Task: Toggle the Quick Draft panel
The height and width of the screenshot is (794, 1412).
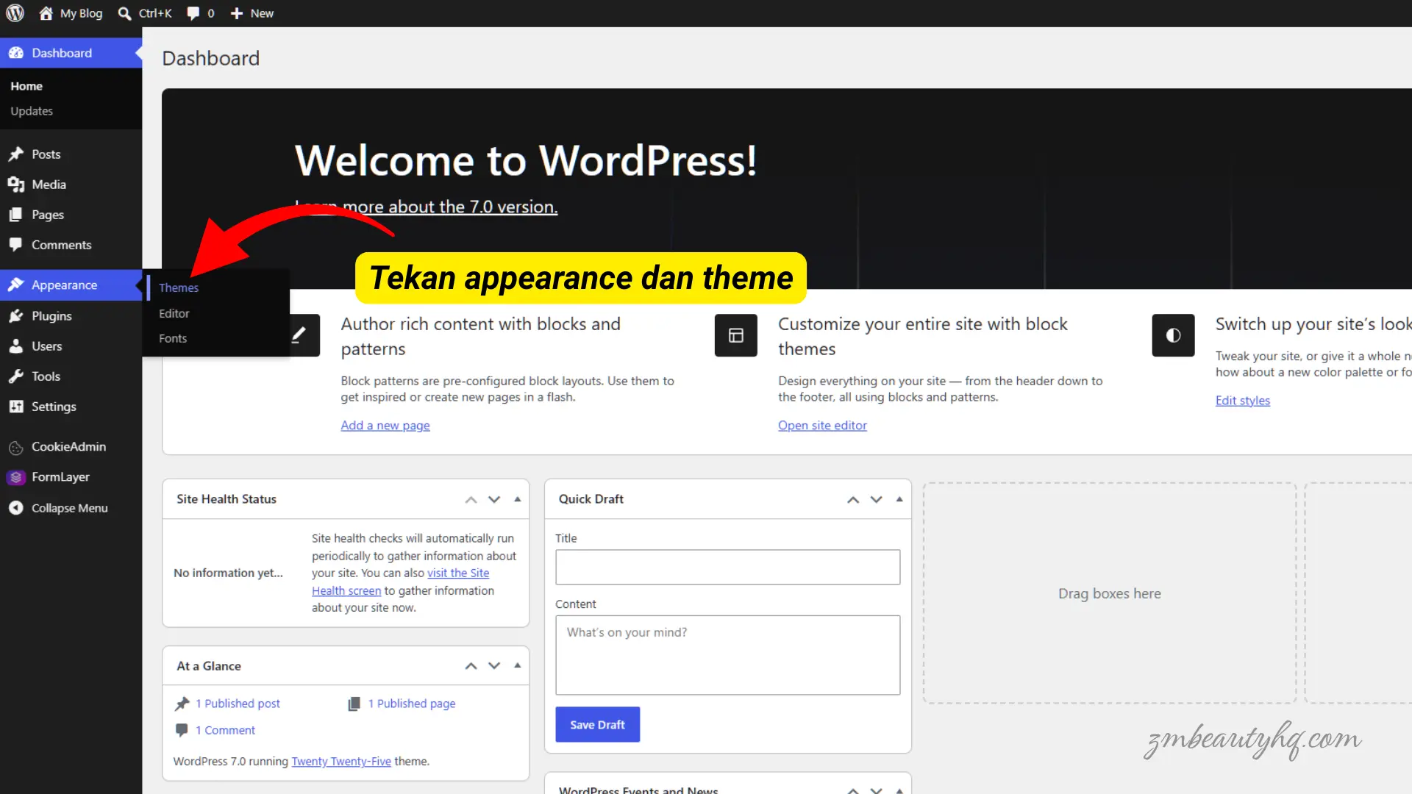Action: [899, 499]
